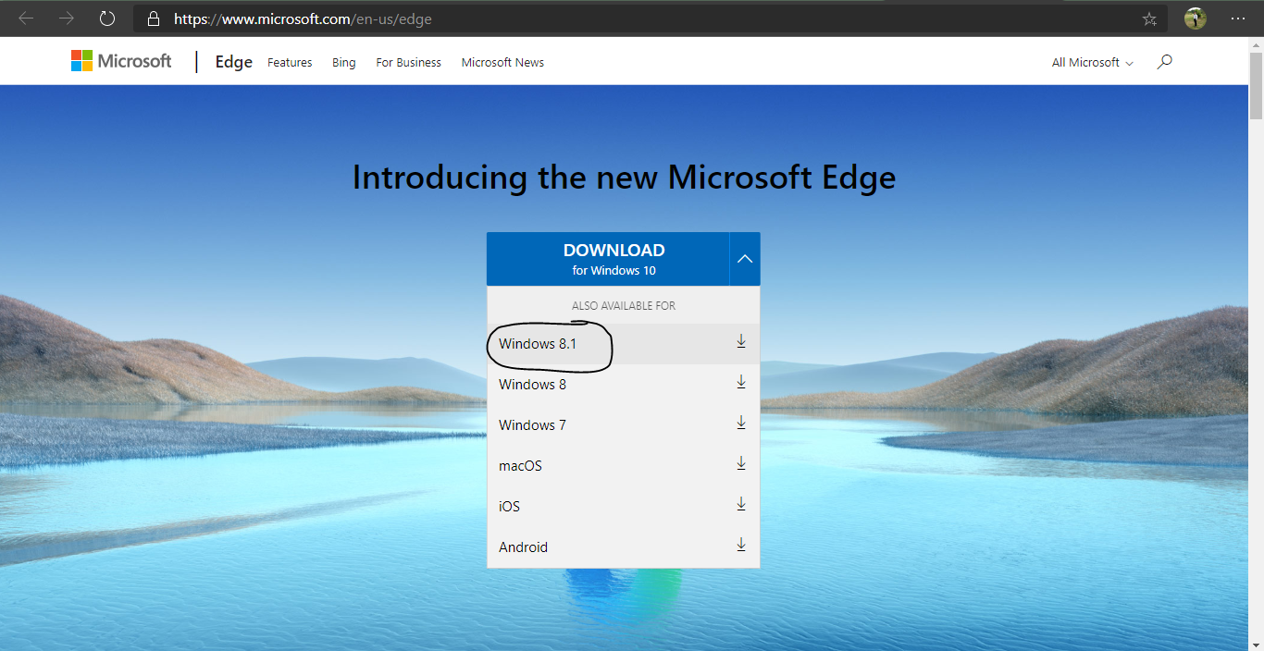
Task: Open the Microsoft News menu item
Action: tap(502, 62)
